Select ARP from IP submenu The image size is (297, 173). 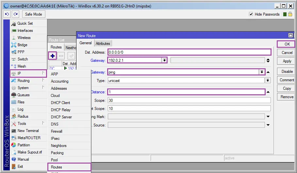point(69,74)
